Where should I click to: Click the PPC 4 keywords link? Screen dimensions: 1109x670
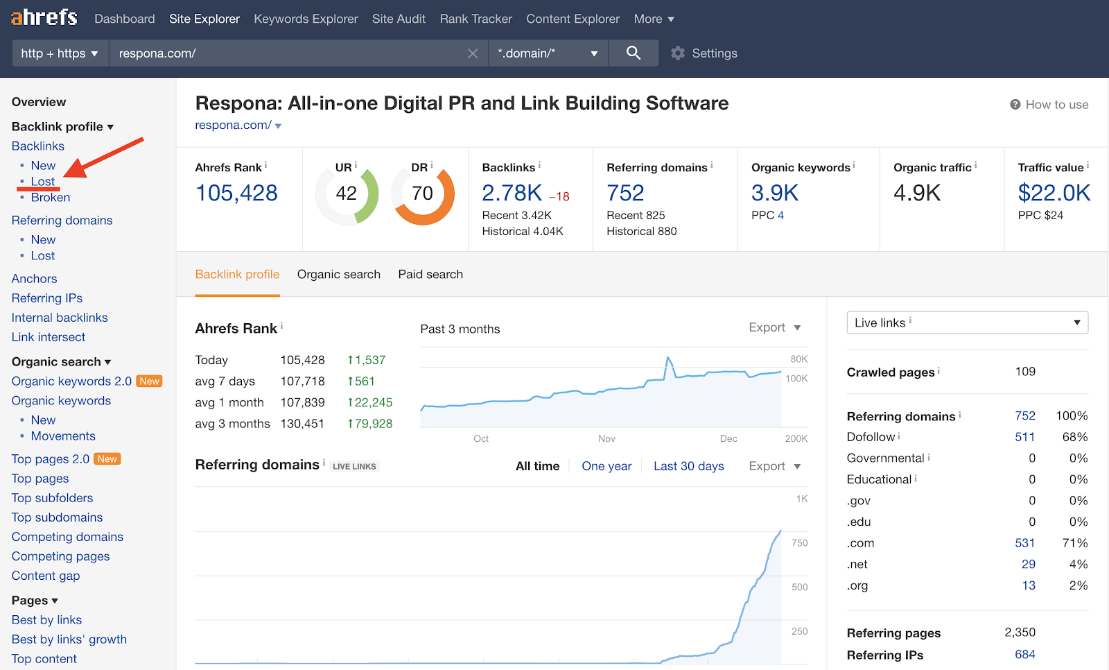780,216
